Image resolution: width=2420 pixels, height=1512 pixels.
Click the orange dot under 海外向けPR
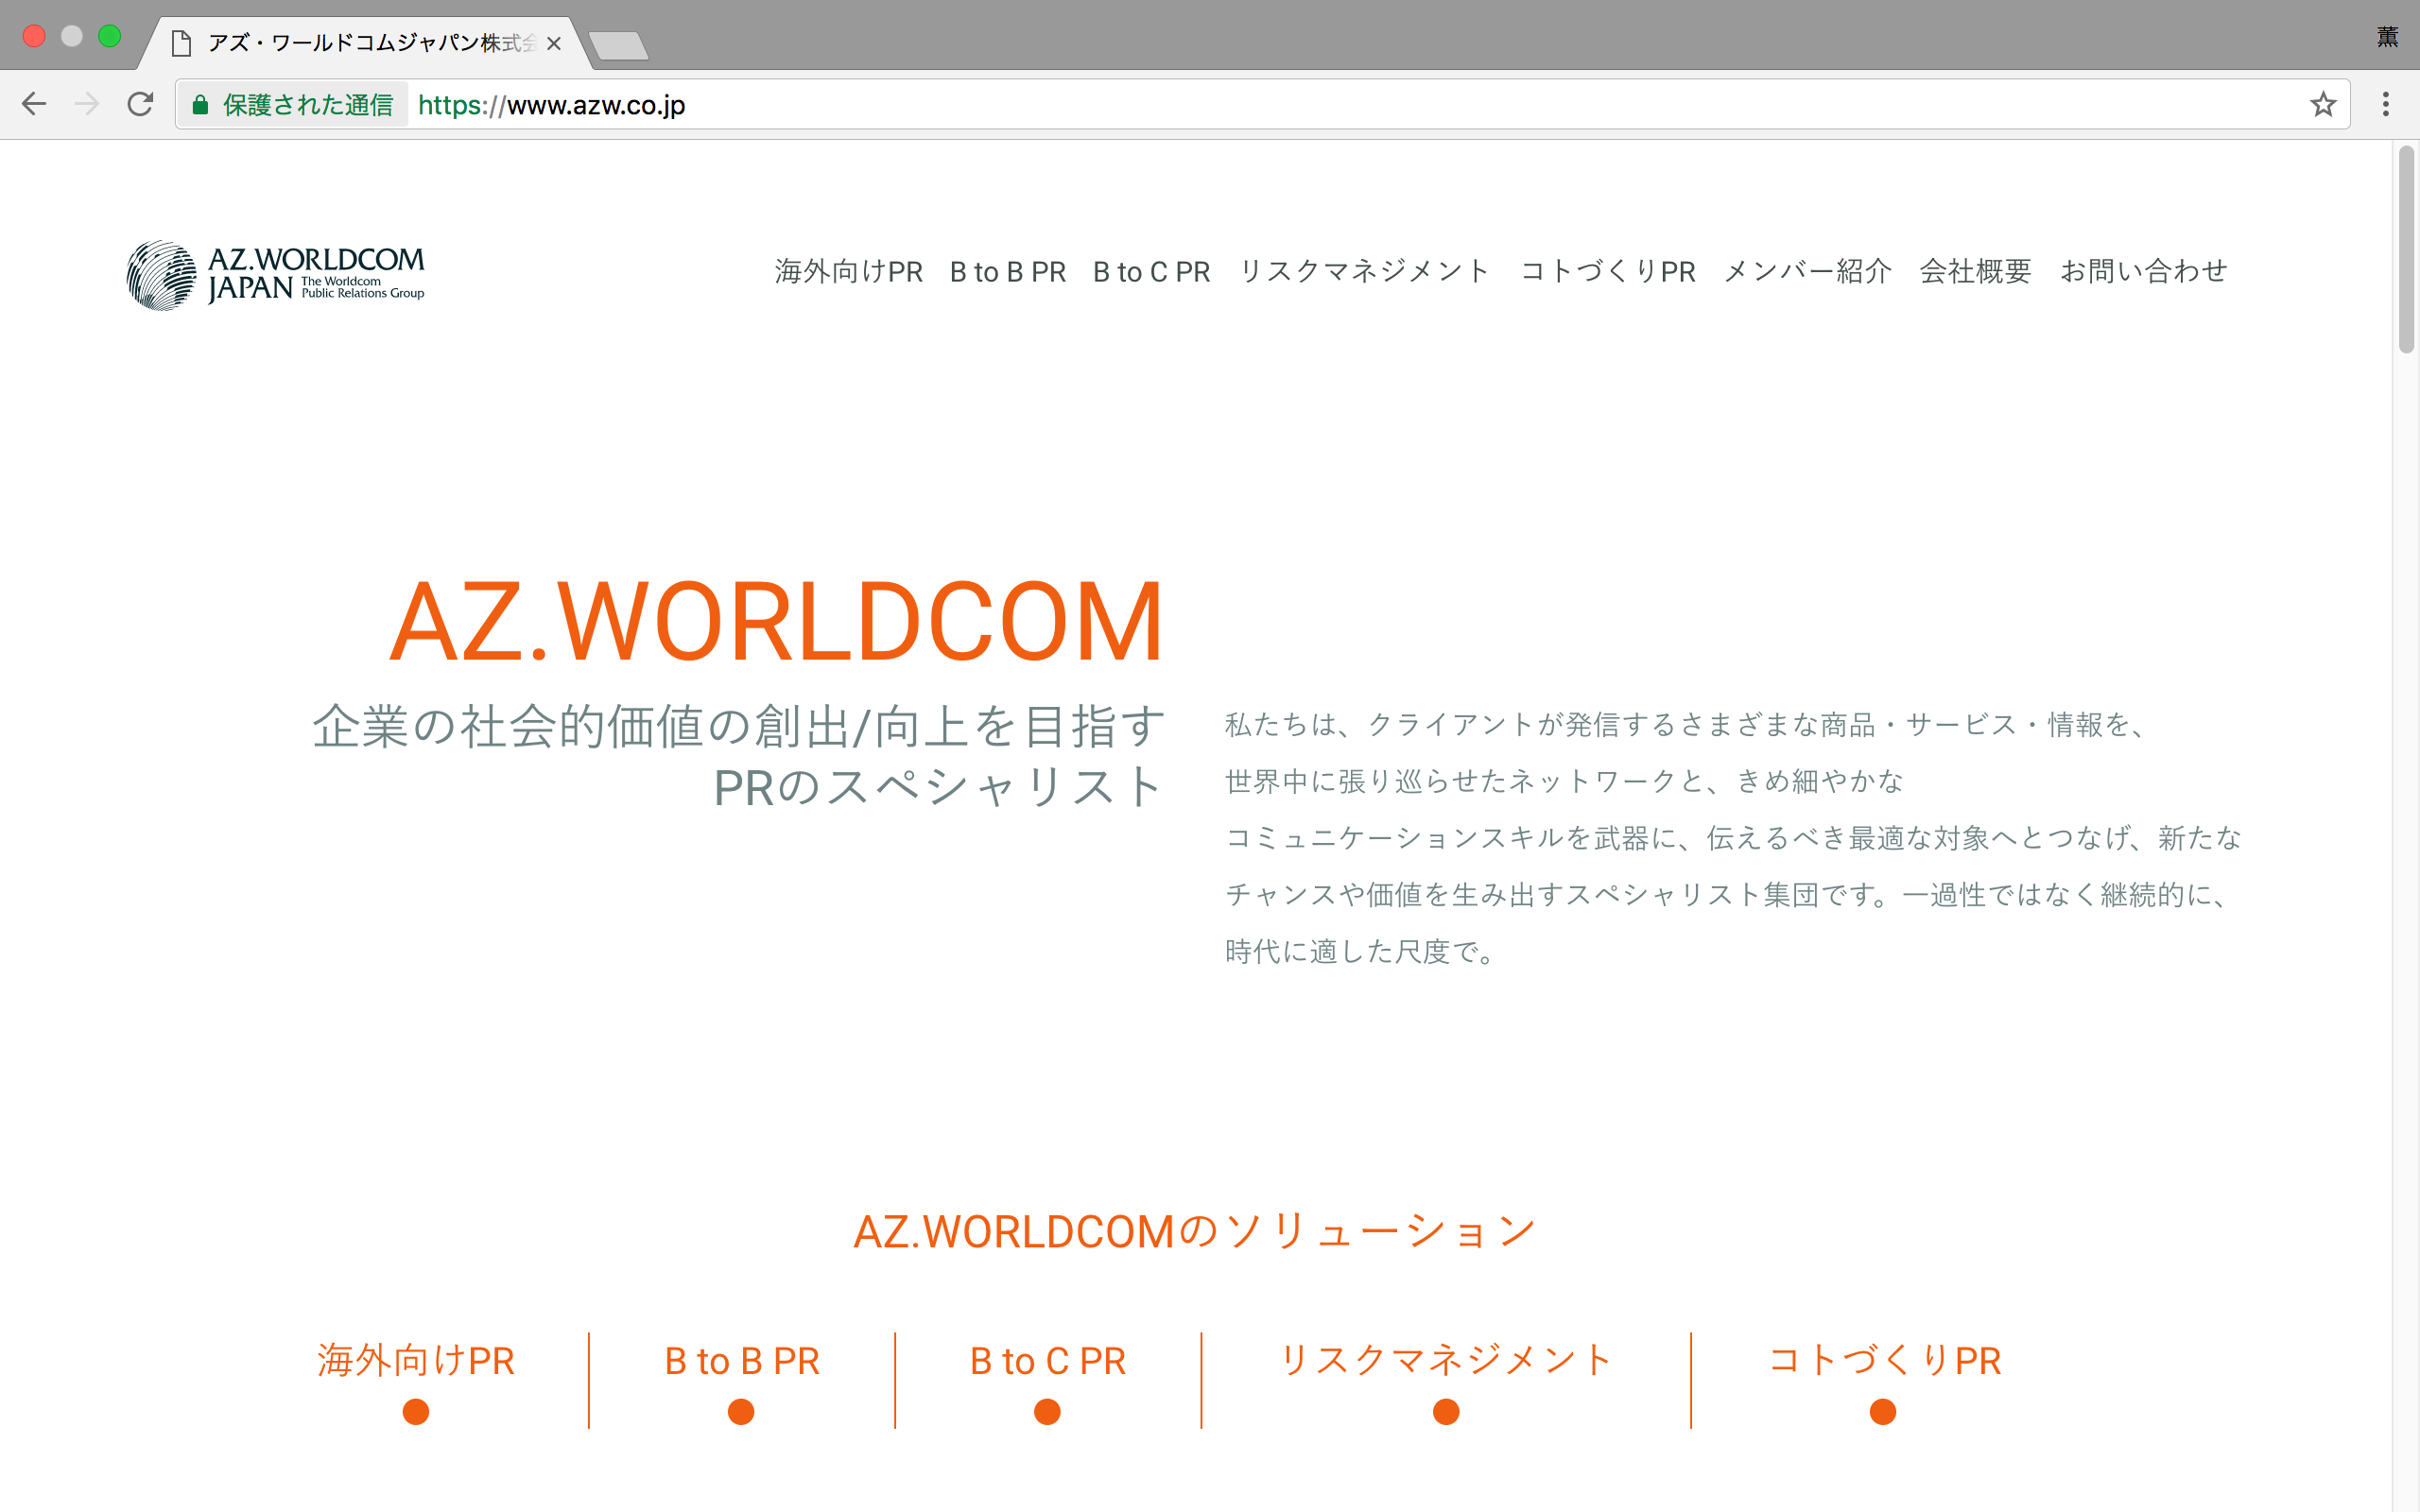(x=416, y=1412)
